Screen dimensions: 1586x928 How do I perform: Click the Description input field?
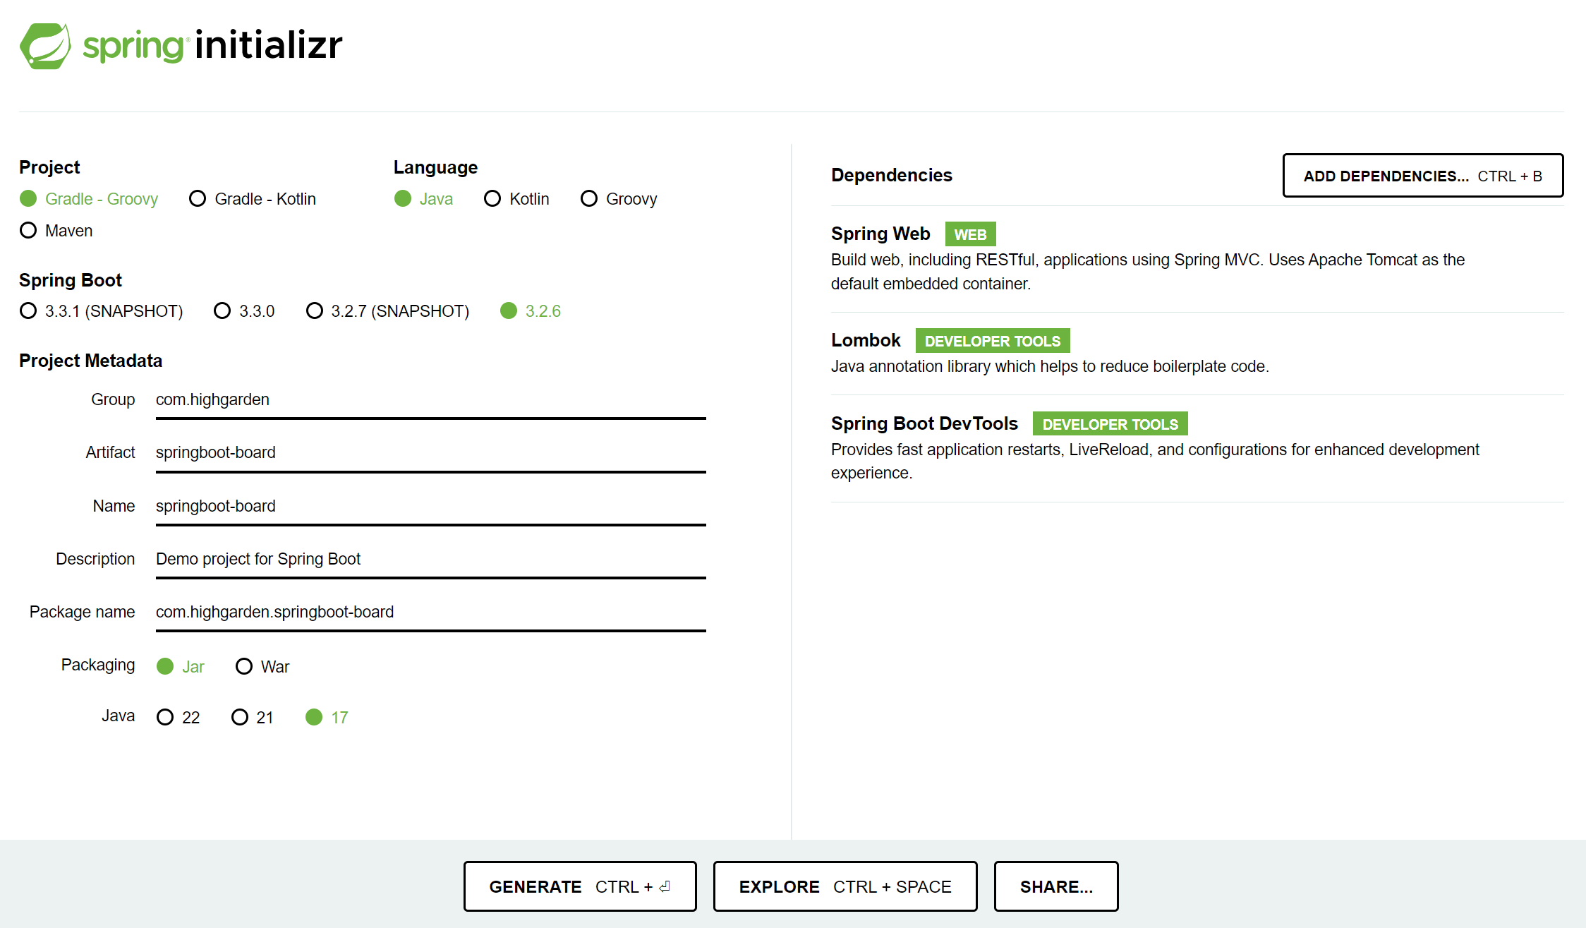[430, 560]
